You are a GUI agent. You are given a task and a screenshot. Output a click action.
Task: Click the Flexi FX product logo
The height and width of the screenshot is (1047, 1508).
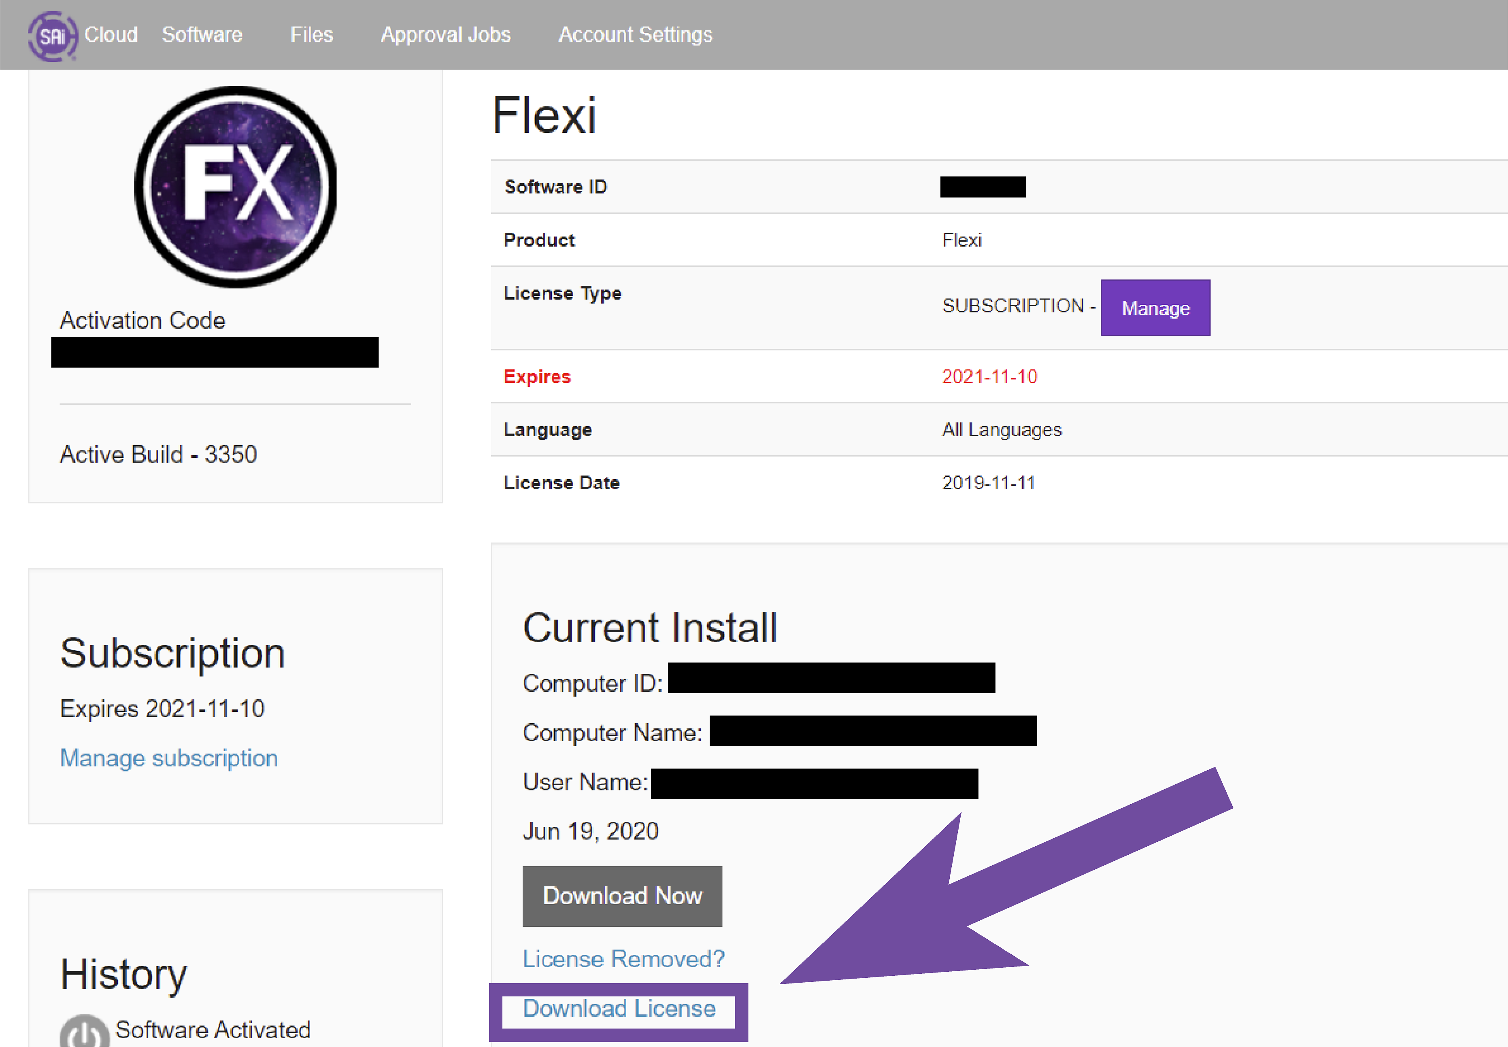[x=236, y=187]
